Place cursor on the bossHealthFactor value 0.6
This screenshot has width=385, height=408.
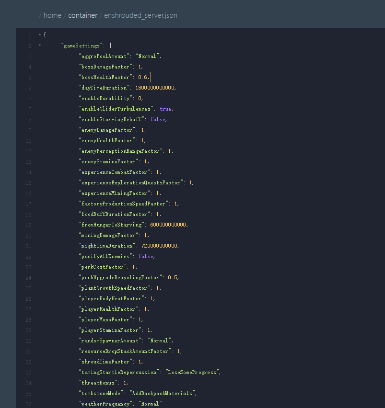[x=143, y=78]
